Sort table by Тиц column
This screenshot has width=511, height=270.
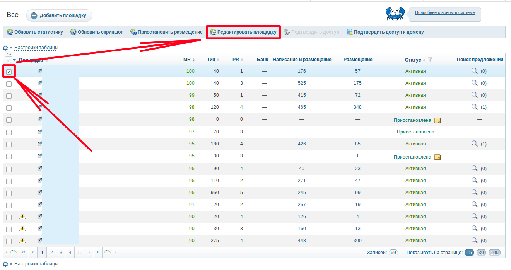click(x=213, y=60)
